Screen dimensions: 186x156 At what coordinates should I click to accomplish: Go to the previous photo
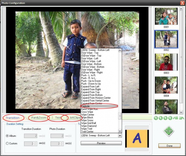(161, 118)
